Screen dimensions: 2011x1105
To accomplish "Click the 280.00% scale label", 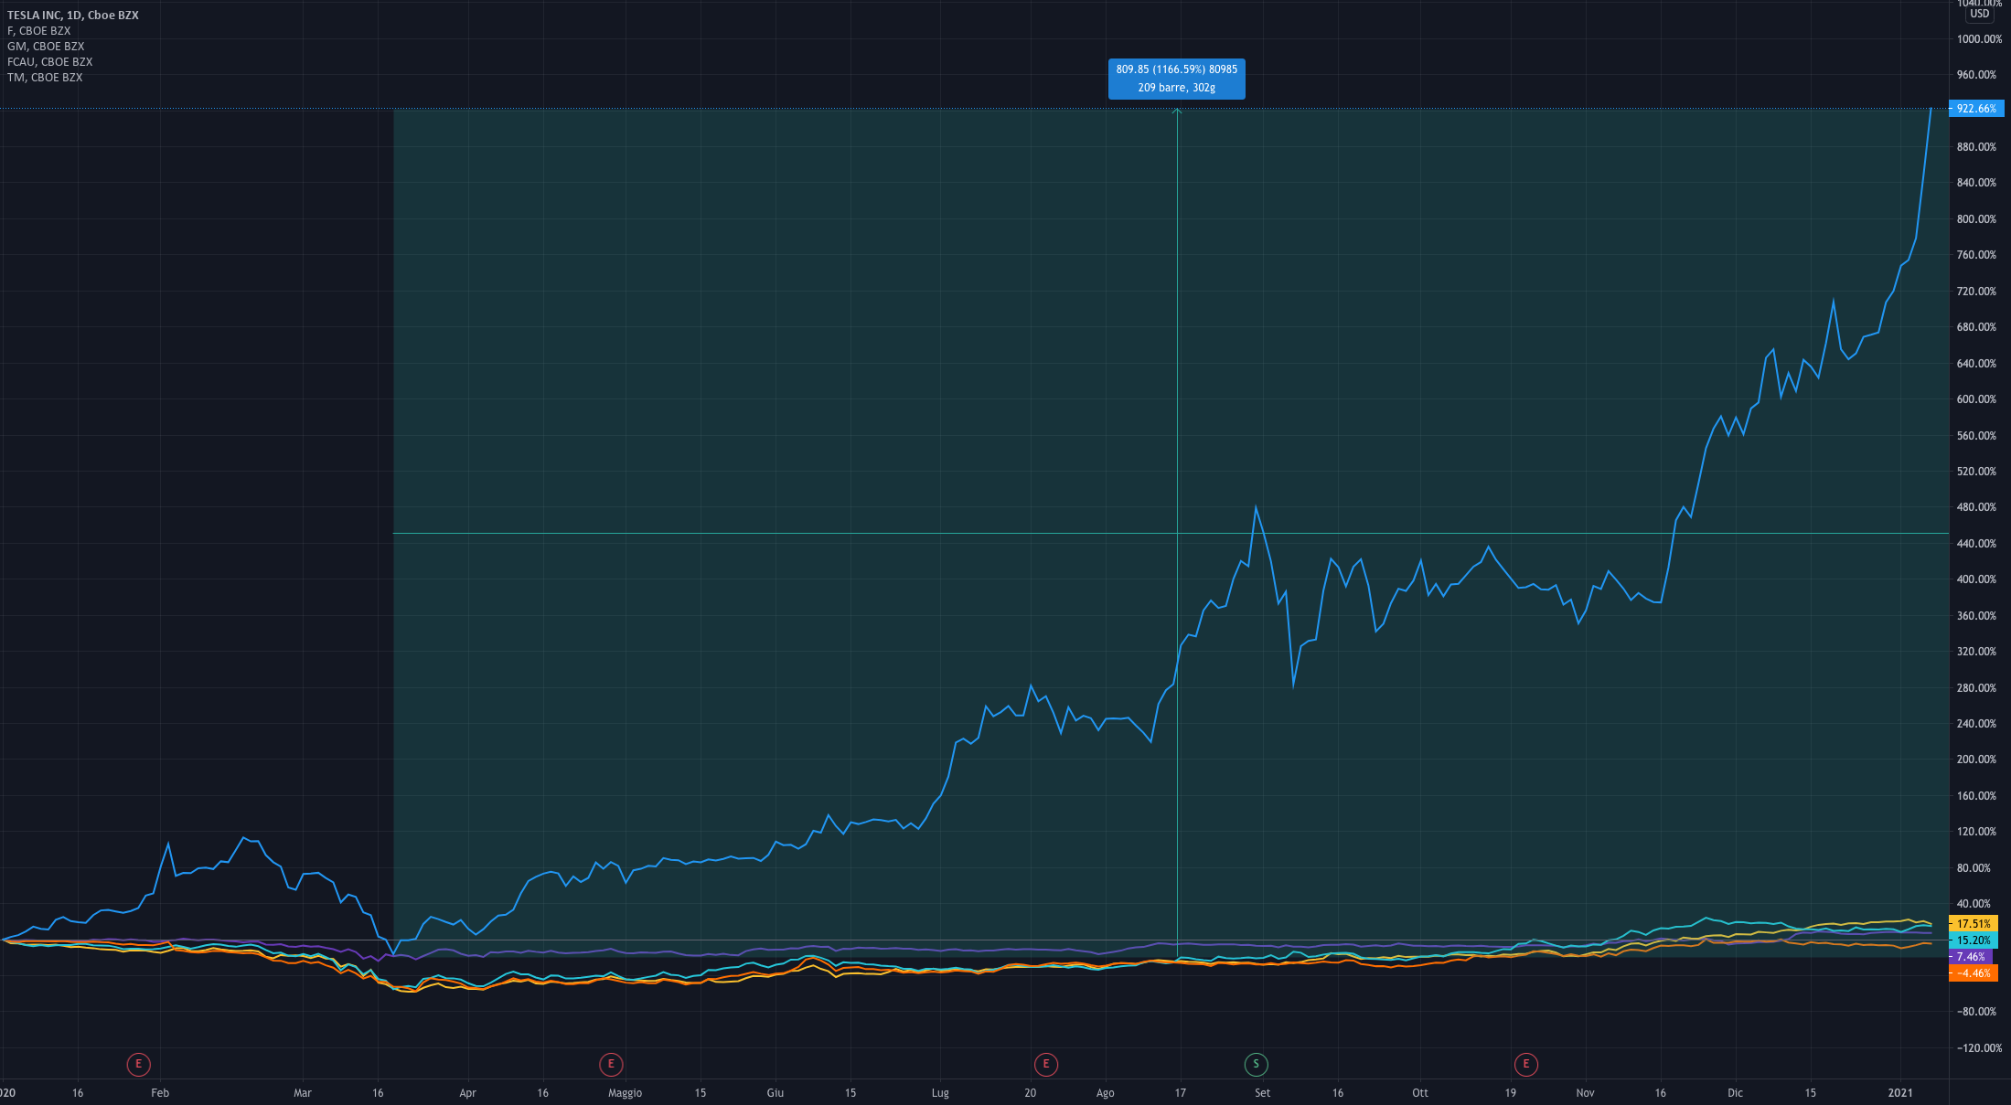I will 1976,688.
